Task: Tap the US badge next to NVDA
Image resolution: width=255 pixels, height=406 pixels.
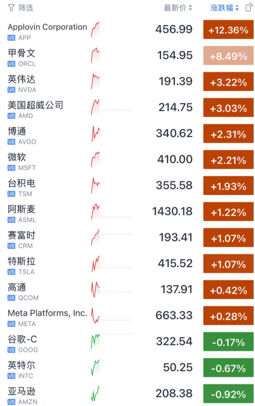Action: (x=11, y=90)
